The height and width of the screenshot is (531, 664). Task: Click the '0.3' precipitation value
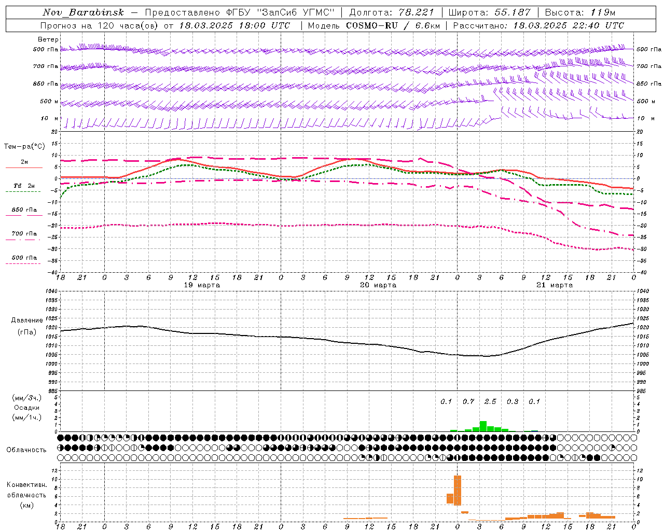513,401
